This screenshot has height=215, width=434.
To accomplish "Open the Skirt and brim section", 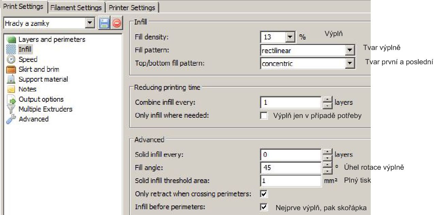I will click(38, 69).
